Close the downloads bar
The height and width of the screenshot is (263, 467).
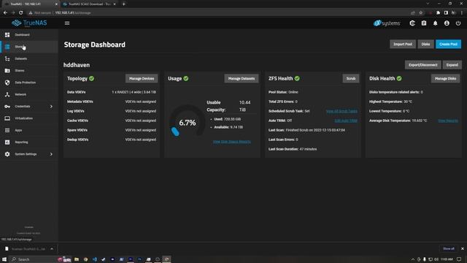(x=463, y=248)
